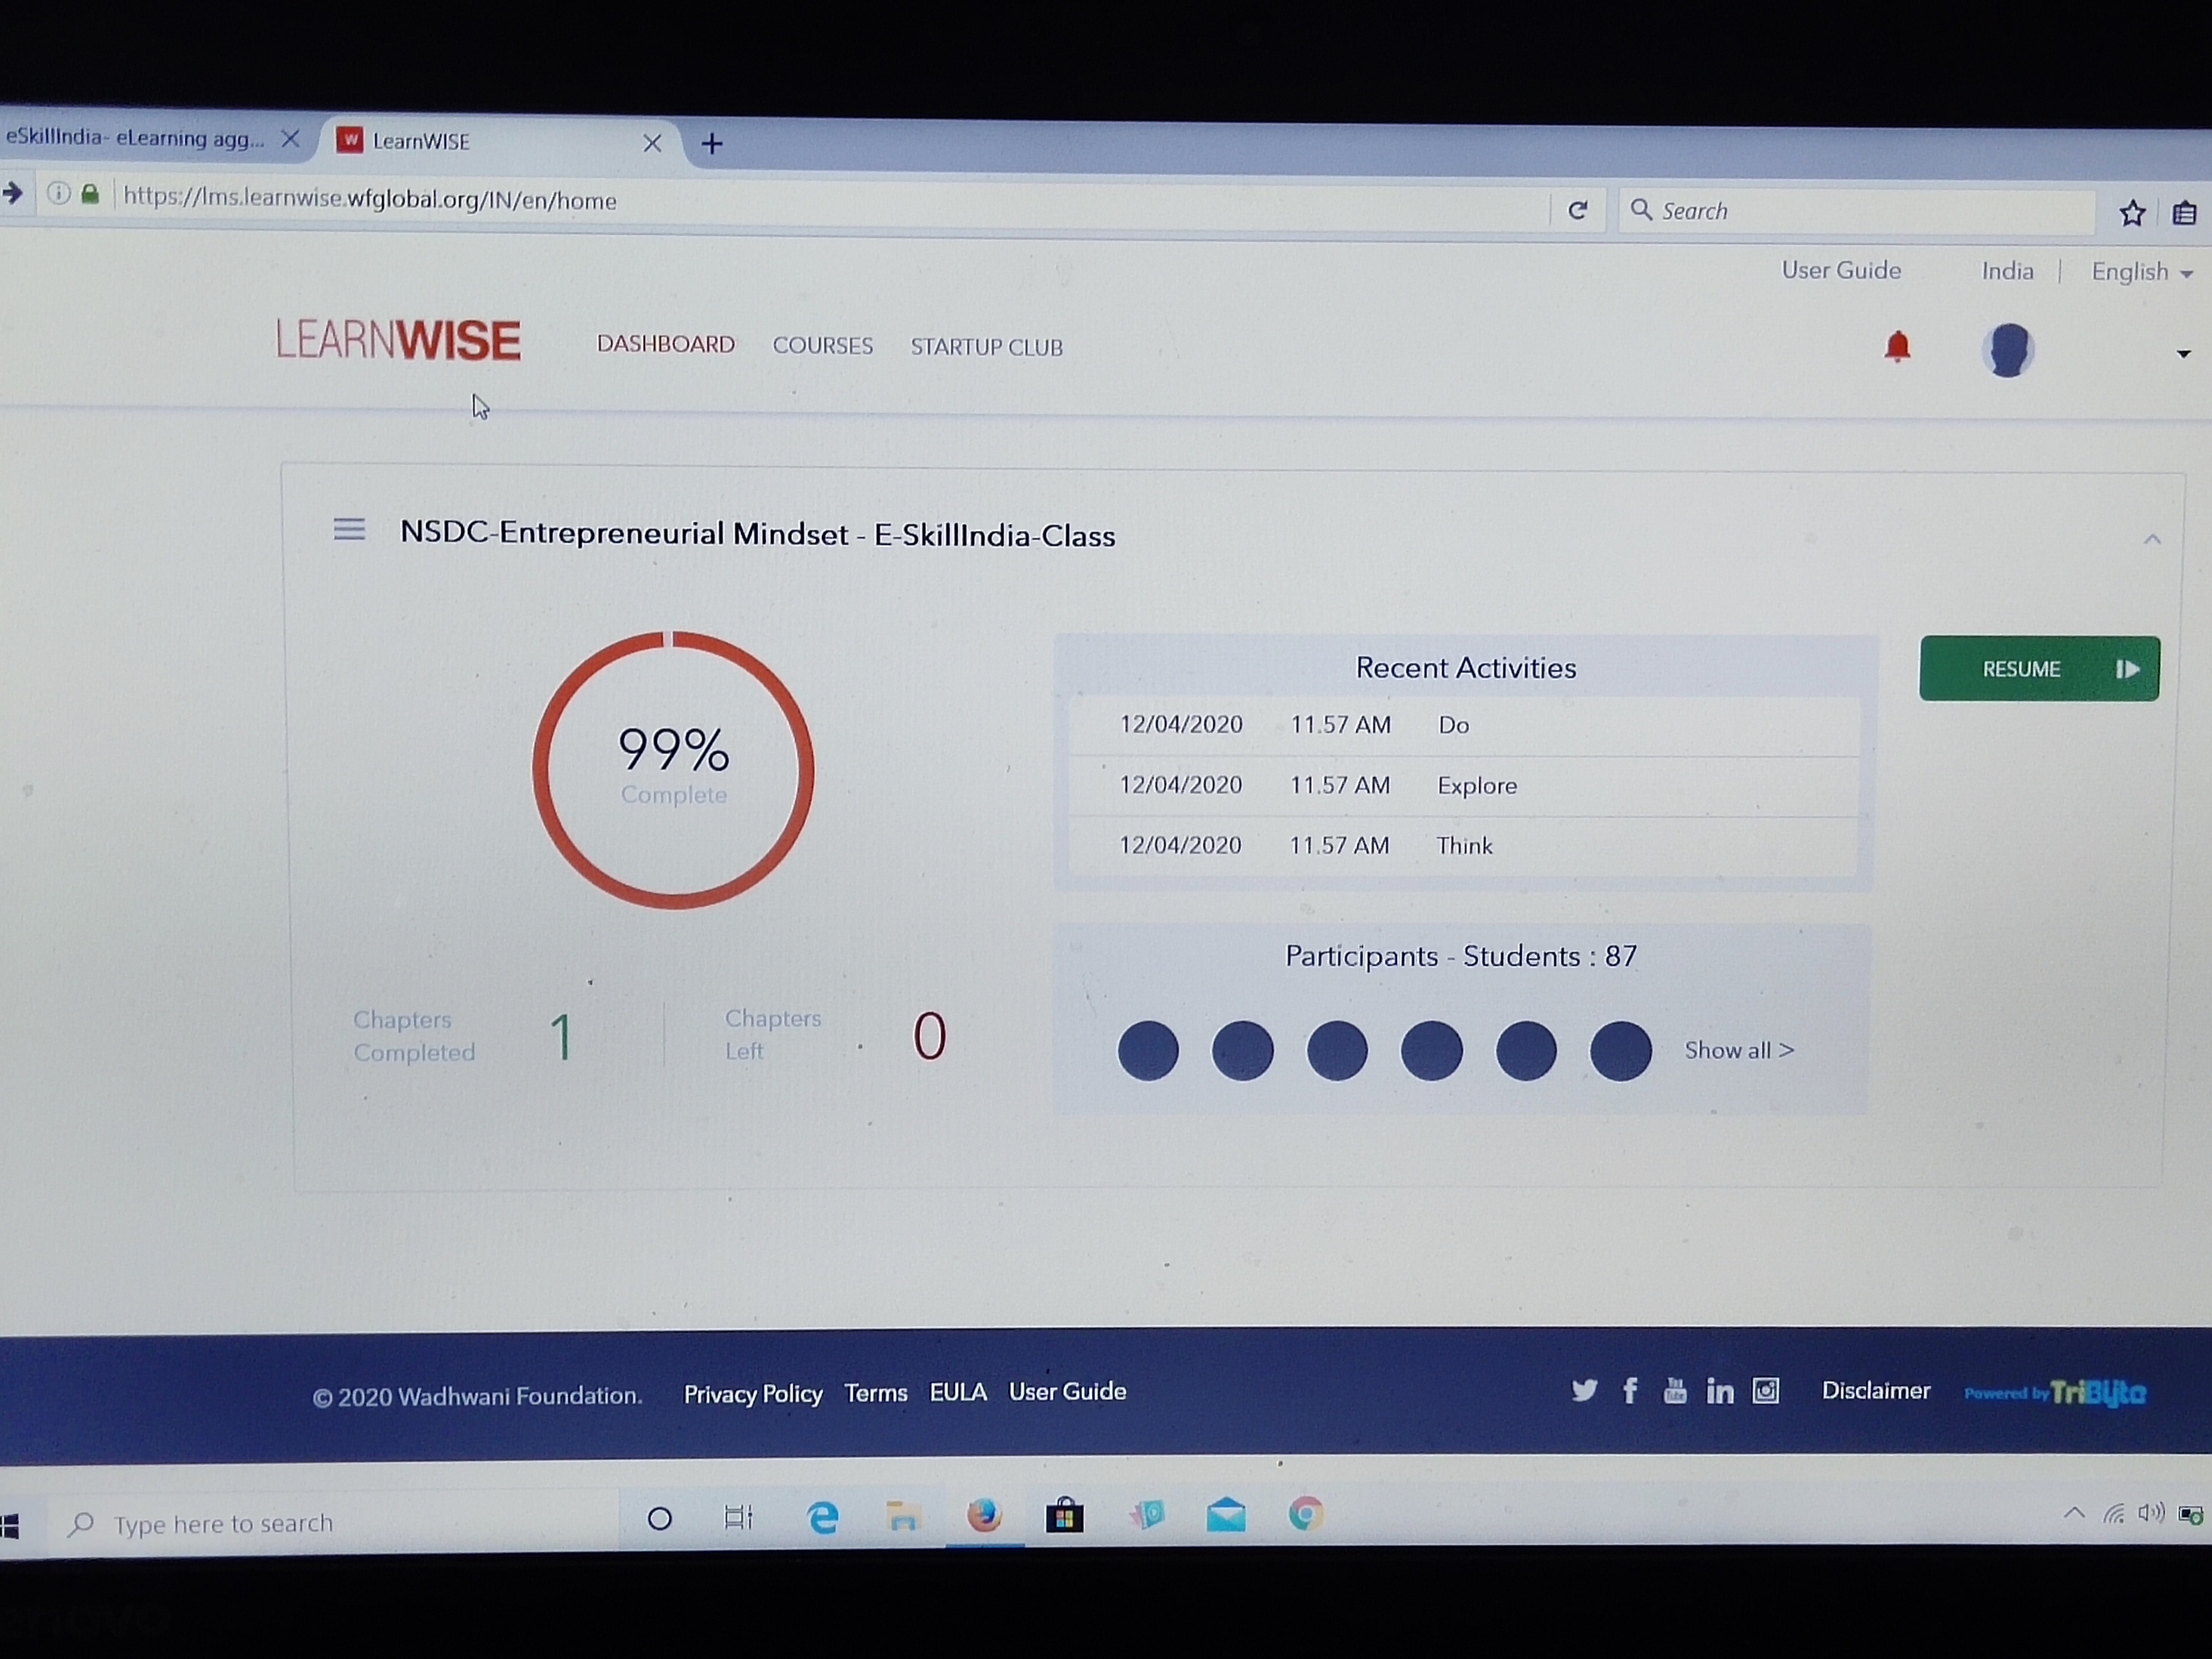Open the Facebook icon in footer
Image resolution: width=2212 pixels, height=1659 pixels.
click(1630, 1390)
